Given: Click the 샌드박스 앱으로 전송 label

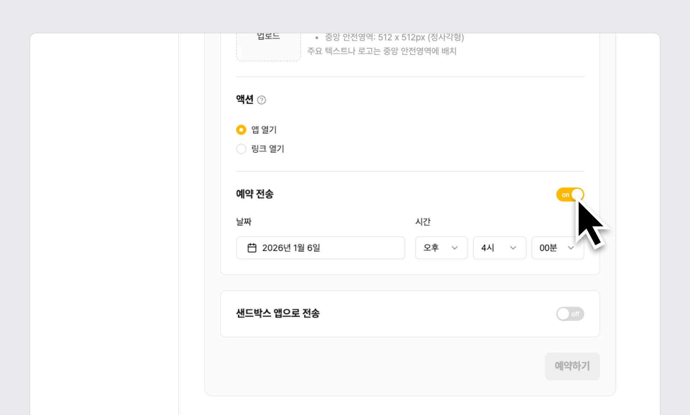Looking at the screenshot, I should (277, 313).
